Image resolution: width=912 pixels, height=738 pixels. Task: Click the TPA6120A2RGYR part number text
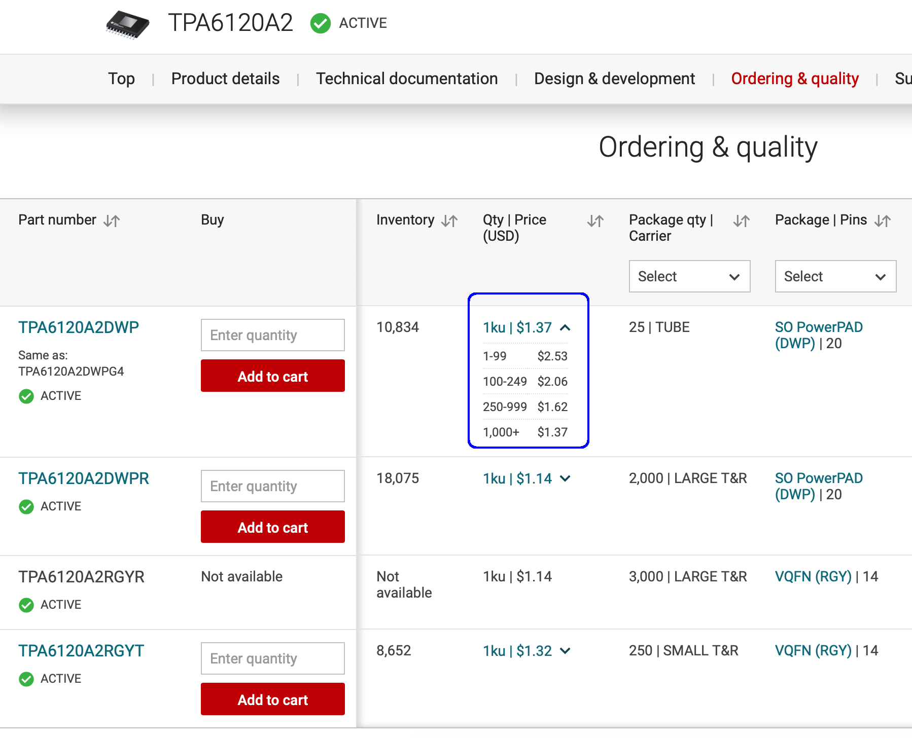81,577
